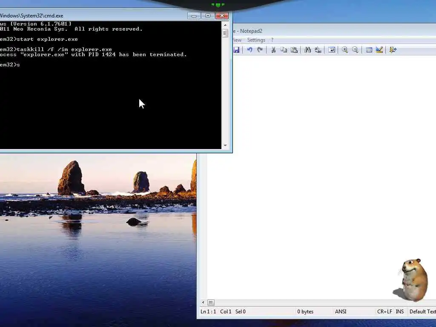Zoom out with the magnifier minus icon
436x327 pixels.
click(x=355, y=50)
